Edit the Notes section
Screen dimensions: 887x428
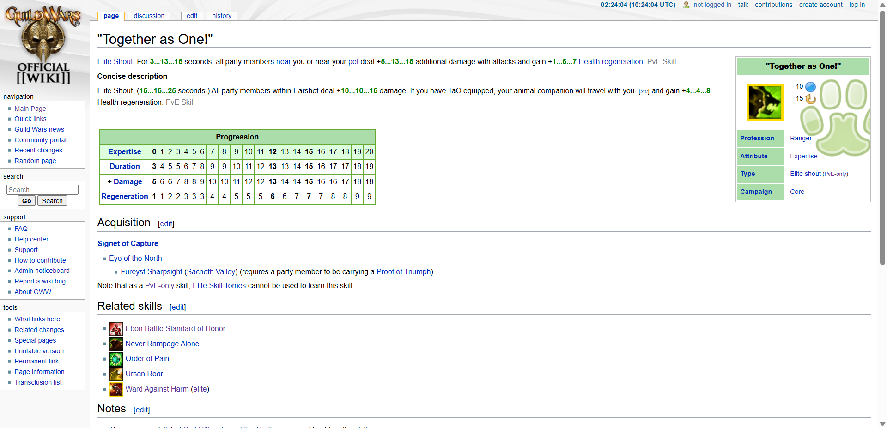(x=142, y=410)
